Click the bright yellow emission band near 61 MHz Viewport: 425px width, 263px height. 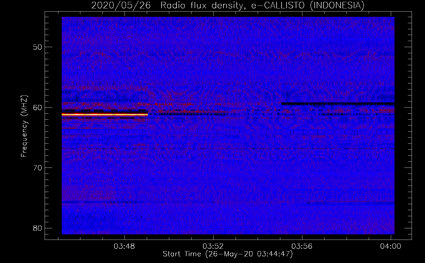click(105, 115)
